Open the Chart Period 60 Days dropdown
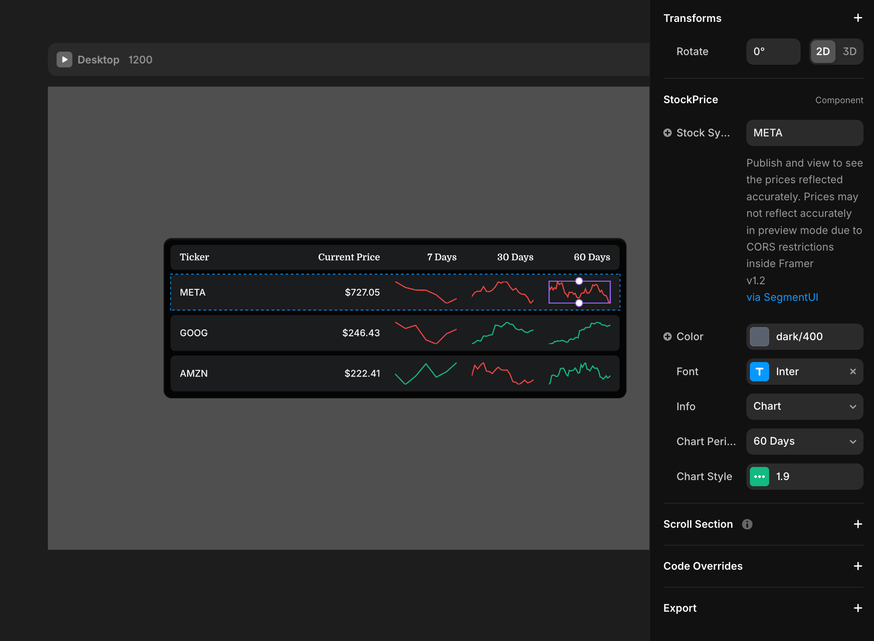 coord(804,442)
